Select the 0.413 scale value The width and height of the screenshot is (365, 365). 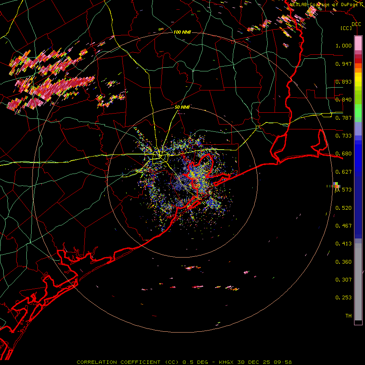point(344,244)
